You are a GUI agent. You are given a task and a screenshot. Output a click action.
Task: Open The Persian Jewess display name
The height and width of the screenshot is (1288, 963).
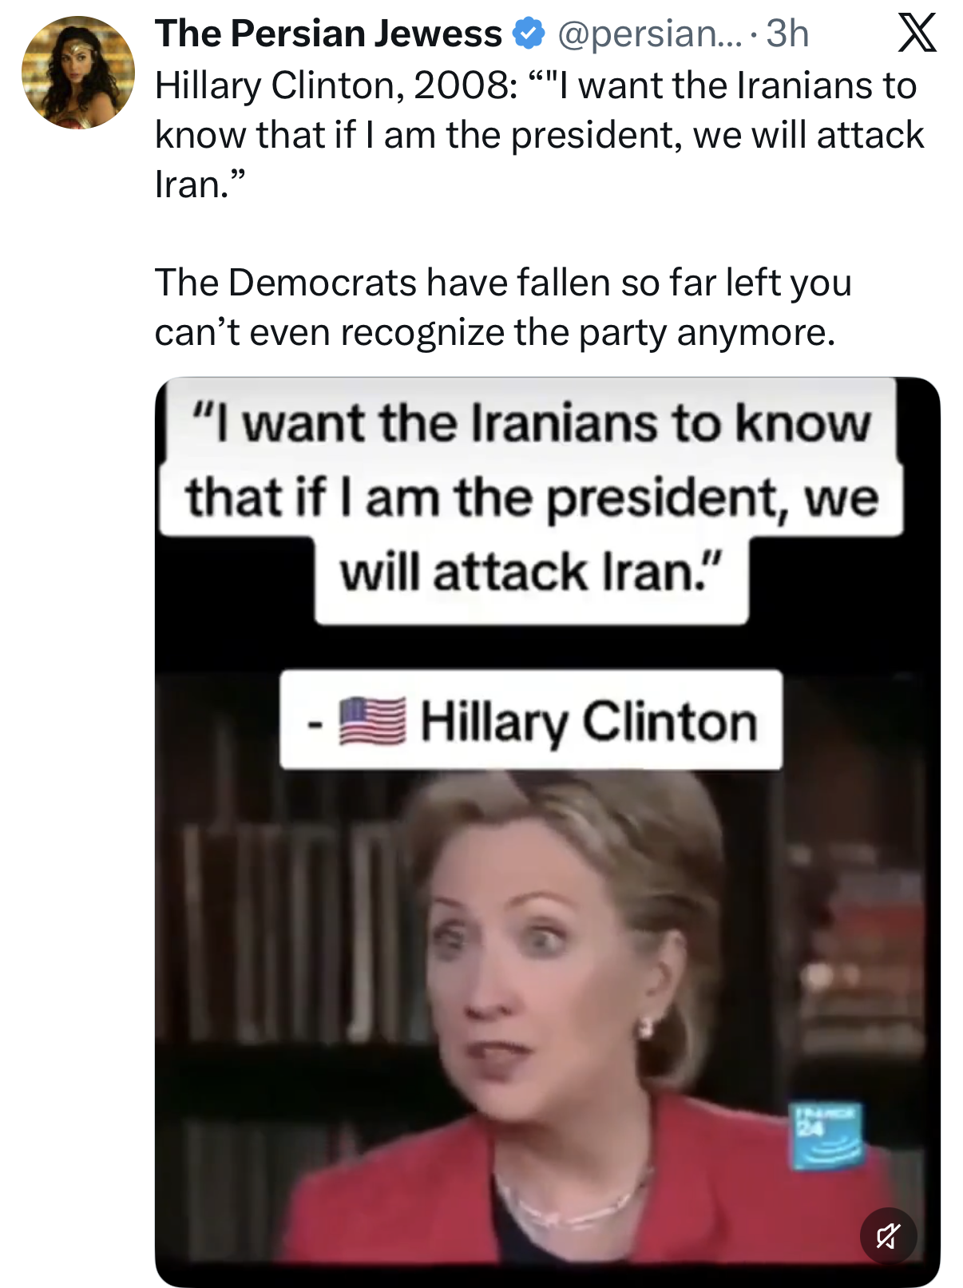pyautogui.click(x=328, y=34)
